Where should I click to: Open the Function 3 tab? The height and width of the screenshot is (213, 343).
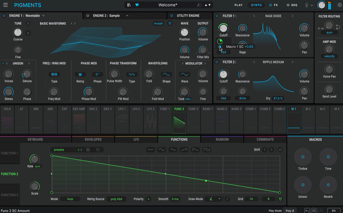click(x=10, y=195)
